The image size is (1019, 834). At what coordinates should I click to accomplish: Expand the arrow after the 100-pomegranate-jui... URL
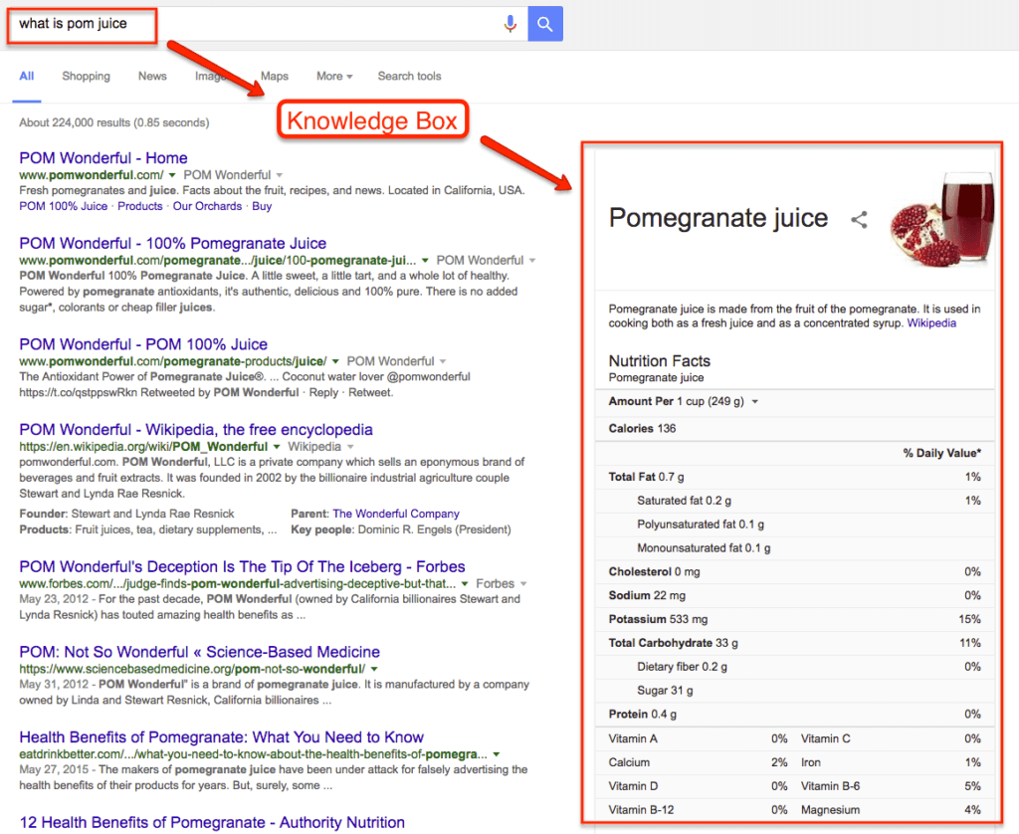coord(425,260)
